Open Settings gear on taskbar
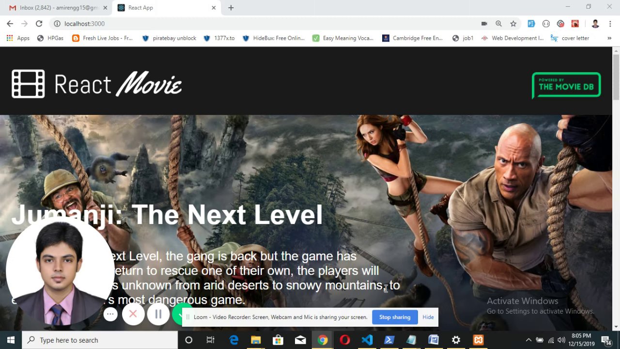620x349 pixels. pos(456,340)
